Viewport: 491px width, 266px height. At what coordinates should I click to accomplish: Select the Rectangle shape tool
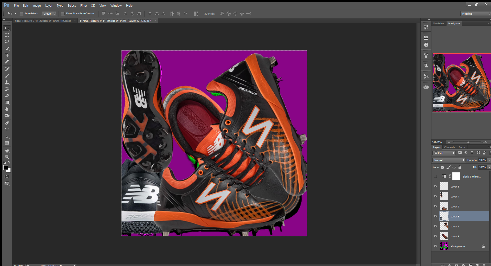7,143
